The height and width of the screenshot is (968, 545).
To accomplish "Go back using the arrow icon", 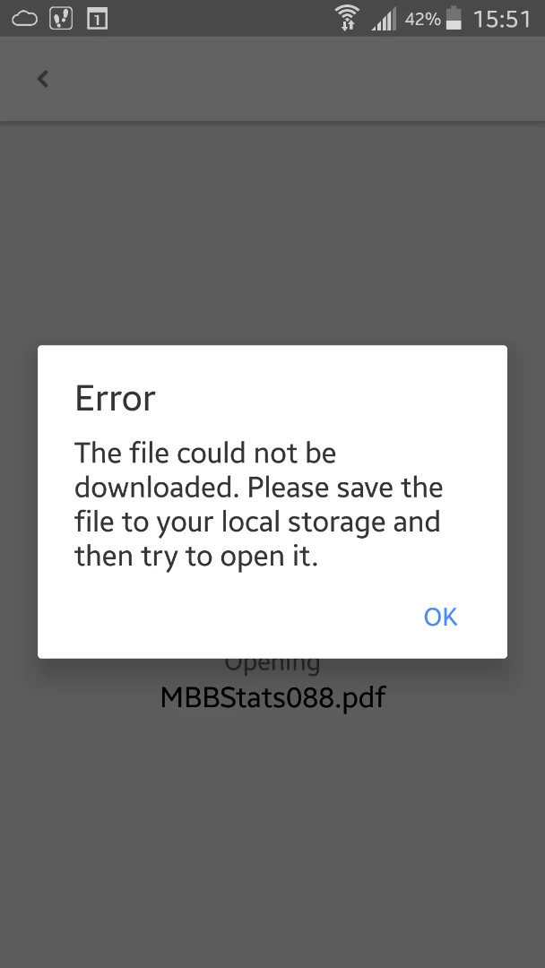I will tap(43, 79).
